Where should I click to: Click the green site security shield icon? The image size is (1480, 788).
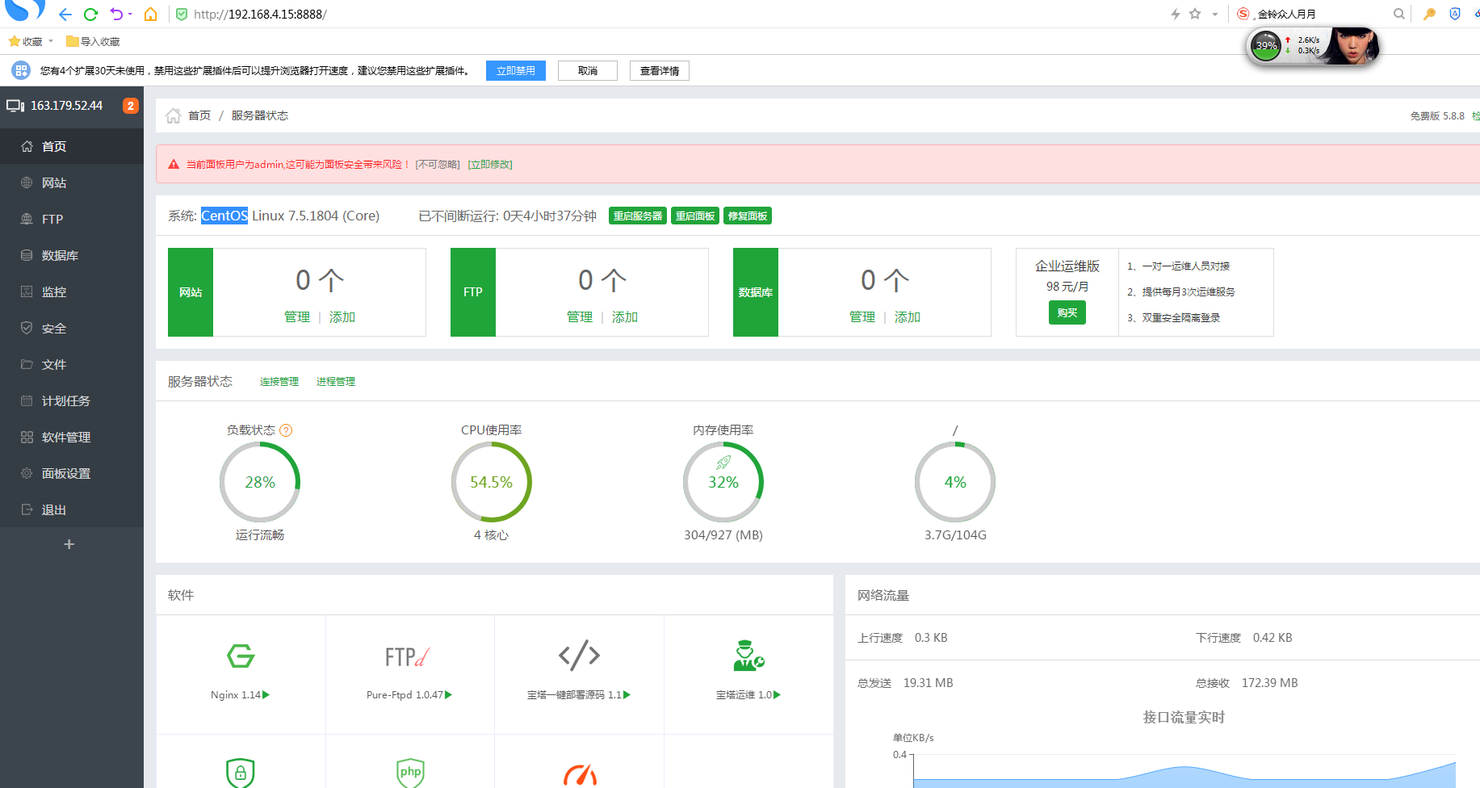(182, 15)
